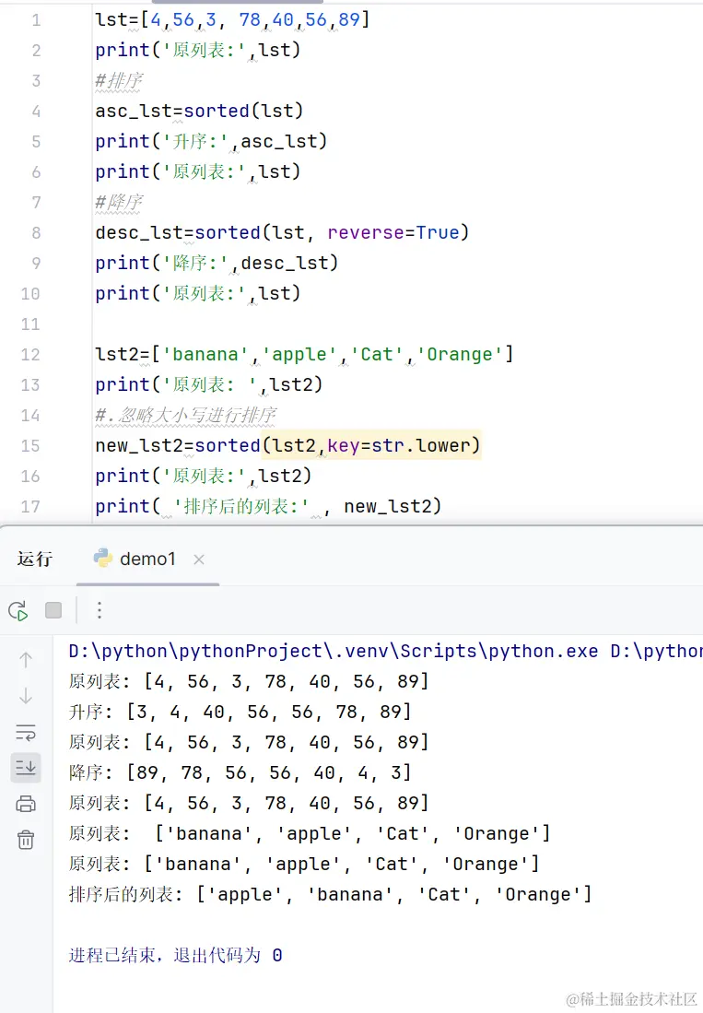Click the comment '#降序' on line 7

click(119, 202)
